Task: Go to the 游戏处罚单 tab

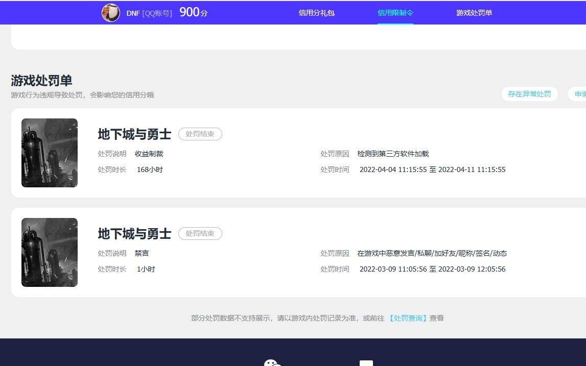Action: (474, 13)
